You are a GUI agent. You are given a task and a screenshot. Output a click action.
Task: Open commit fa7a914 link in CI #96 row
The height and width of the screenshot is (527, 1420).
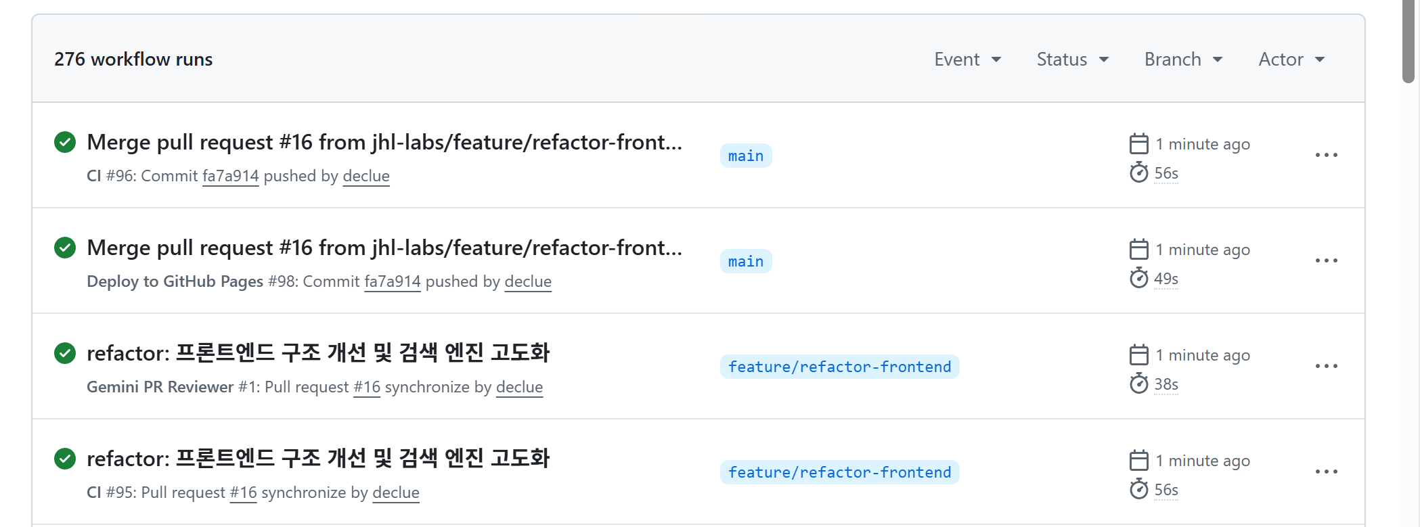click(230, 177)
